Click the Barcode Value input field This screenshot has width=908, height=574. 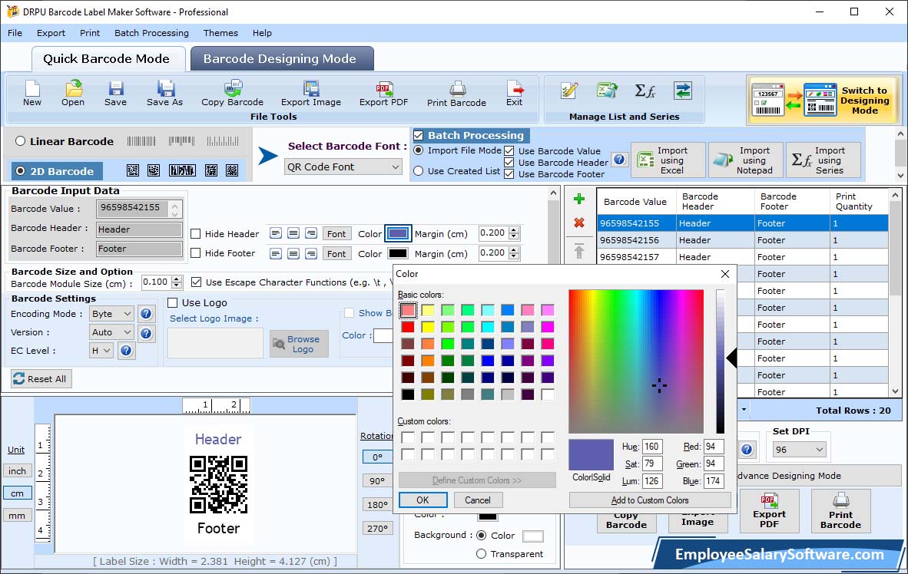click(x=133, y=208)
